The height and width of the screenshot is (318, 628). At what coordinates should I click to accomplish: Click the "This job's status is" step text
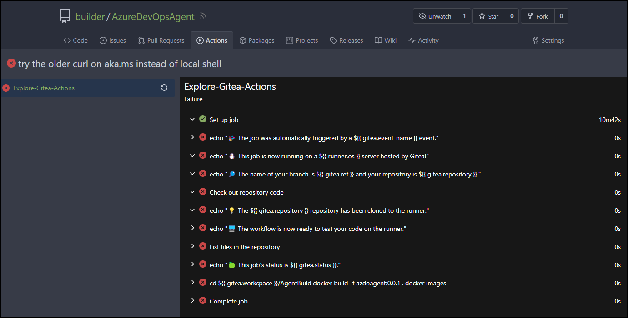click(x=275, y=265)
